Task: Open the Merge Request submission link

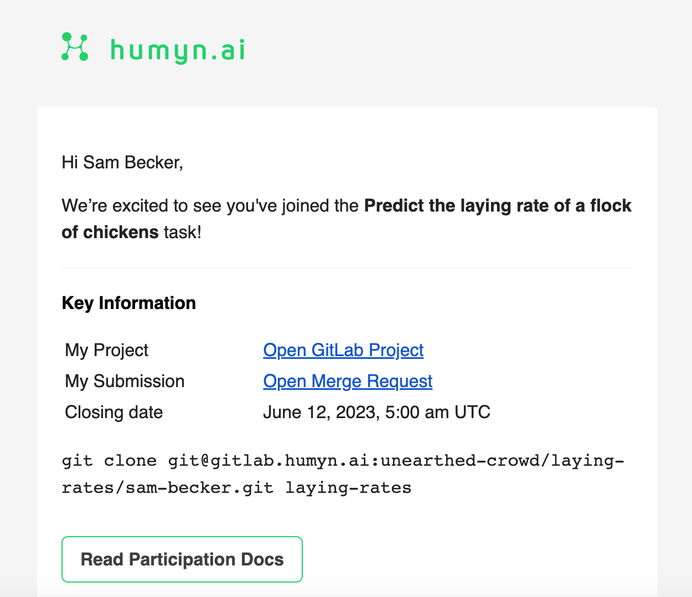Action: click(348, 381)
